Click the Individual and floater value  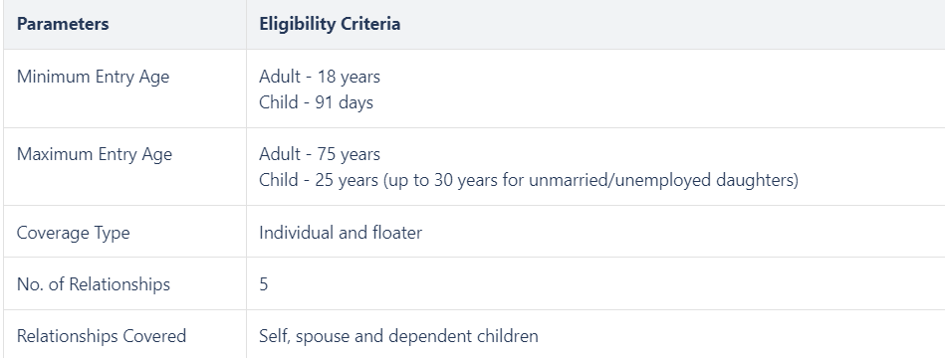341,233
